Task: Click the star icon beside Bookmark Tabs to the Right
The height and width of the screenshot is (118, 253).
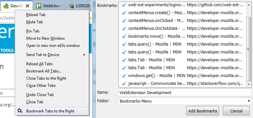Action: [x=20, y=111]
